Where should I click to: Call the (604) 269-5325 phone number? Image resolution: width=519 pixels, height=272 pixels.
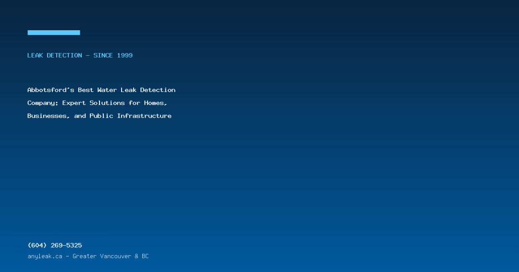55,245
